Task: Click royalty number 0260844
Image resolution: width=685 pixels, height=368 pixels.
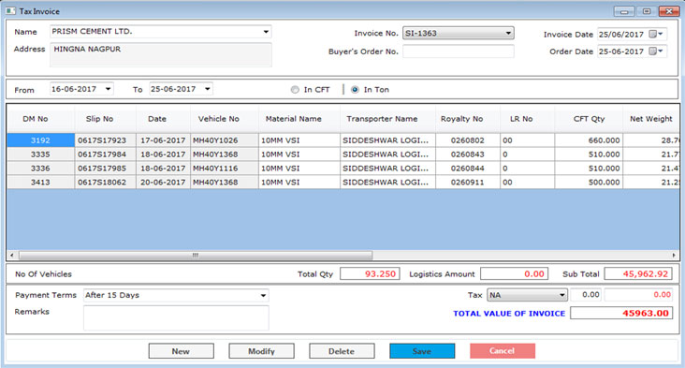Action: (468, 169)
